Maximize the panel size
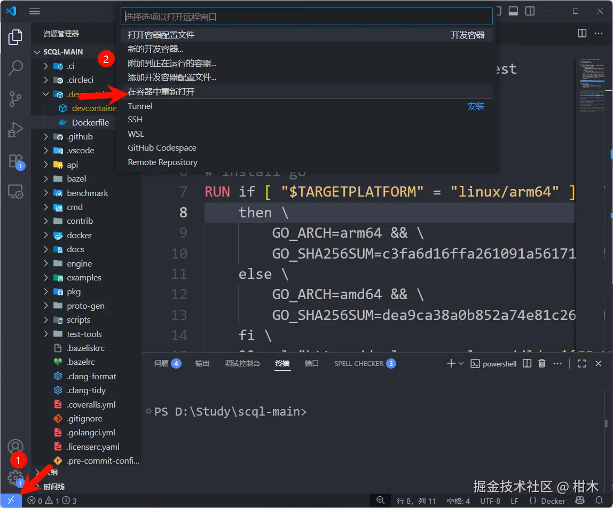Image resolution: width=613 pixels, height=508 pixels. point(581,363)
